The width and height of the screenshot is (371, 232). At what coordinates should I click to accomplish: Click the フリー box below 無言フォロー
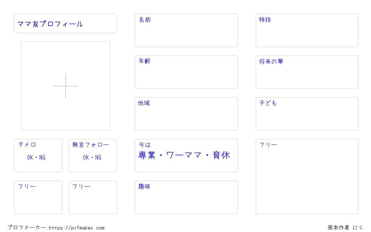93,197
